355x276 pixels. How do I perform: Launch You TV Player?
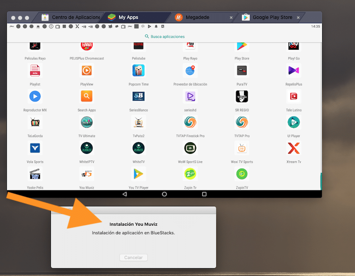[x=138, y=174]
